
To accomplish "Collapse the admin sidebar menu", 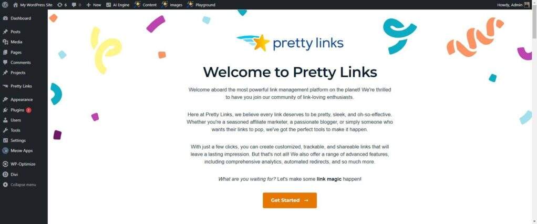I will coord(19,185).
